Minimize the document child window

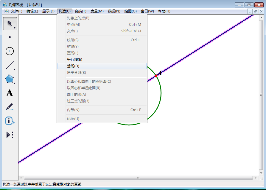249,12
